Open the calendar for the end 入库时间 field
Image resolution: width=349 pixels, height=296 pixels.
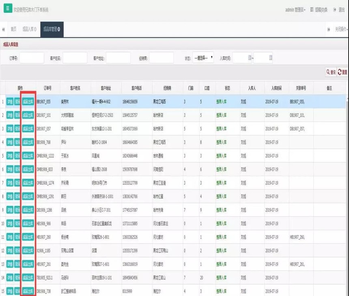(x=271, y=58)
